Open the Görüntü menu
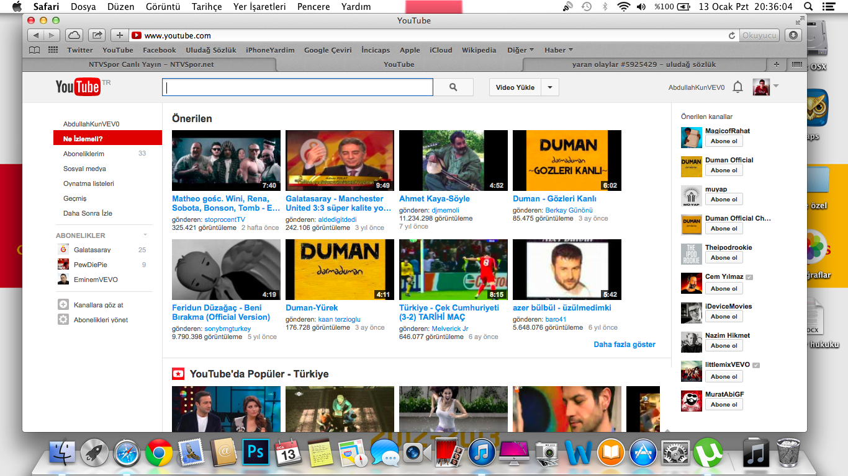The width and height of the screenshot is (848, 476). pyautogui.click(x=163, y=7)
